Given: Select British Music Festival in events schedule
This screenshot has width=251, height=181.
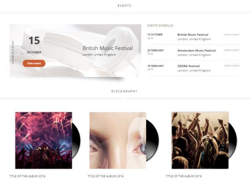Looking at the screenshot, I should coord(193,34).
